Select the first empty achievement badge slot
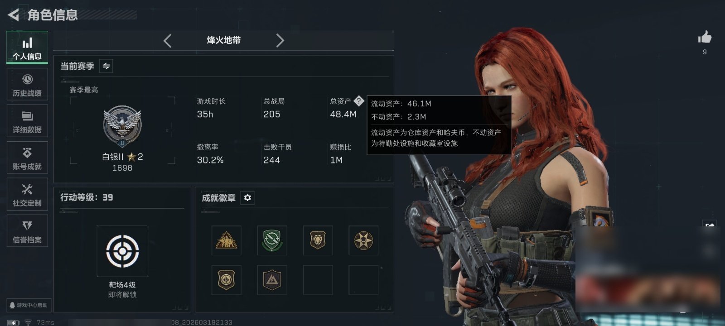This screenshot has height=326, width=725. 318,280
